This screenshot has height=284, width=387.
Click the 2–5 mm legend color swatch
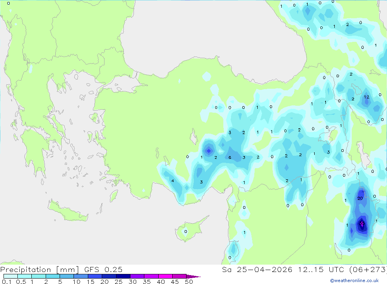53,276
